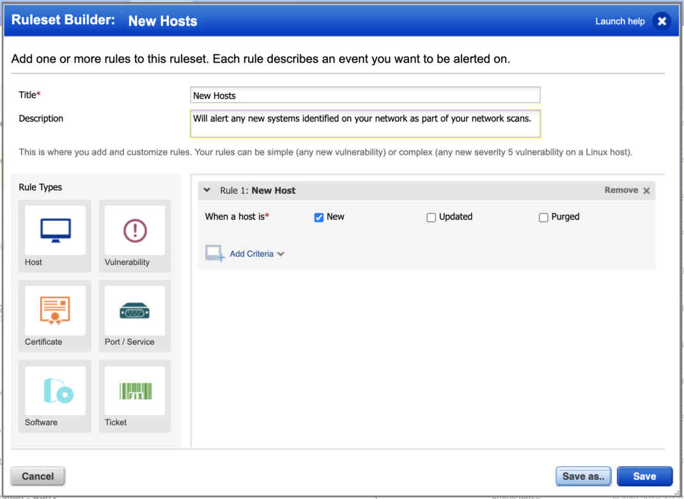This screenshot has width=684, height=499.
Task: Open the Add Criteria dropdown
Action: tap(257, 254)
